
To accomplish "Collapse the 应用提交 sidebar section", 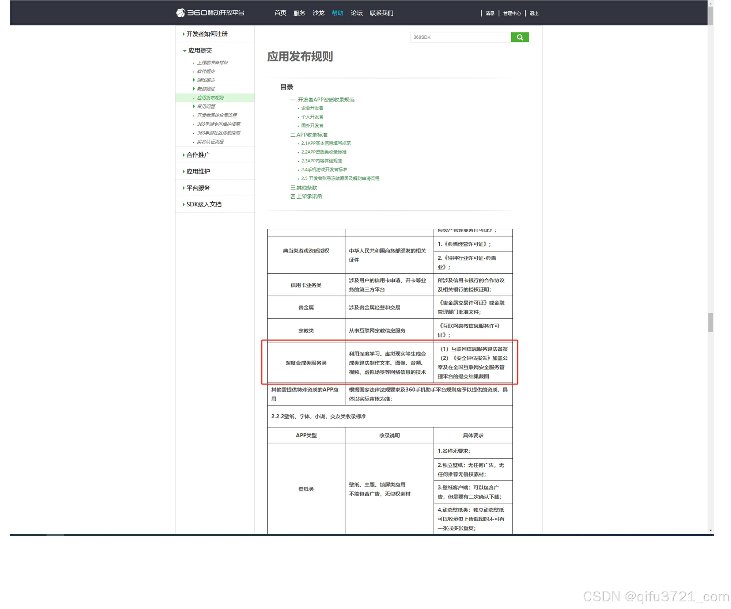I will pos(200,50).
